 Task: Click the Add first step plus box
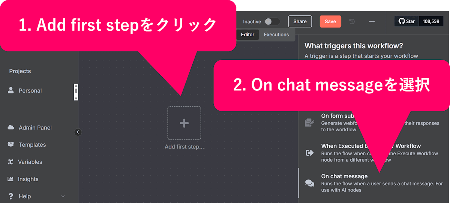[x=184, y=123]
